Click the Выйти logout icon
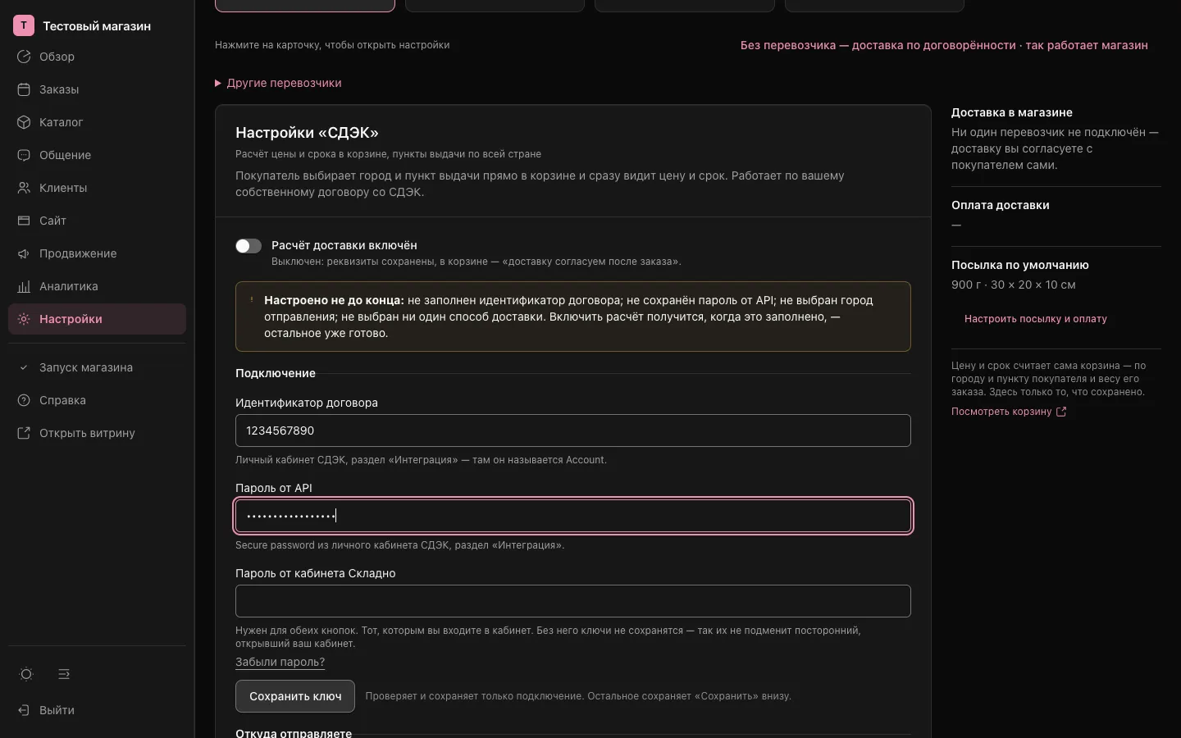Viewport: 1181px width, 738px height. (24, 710)
